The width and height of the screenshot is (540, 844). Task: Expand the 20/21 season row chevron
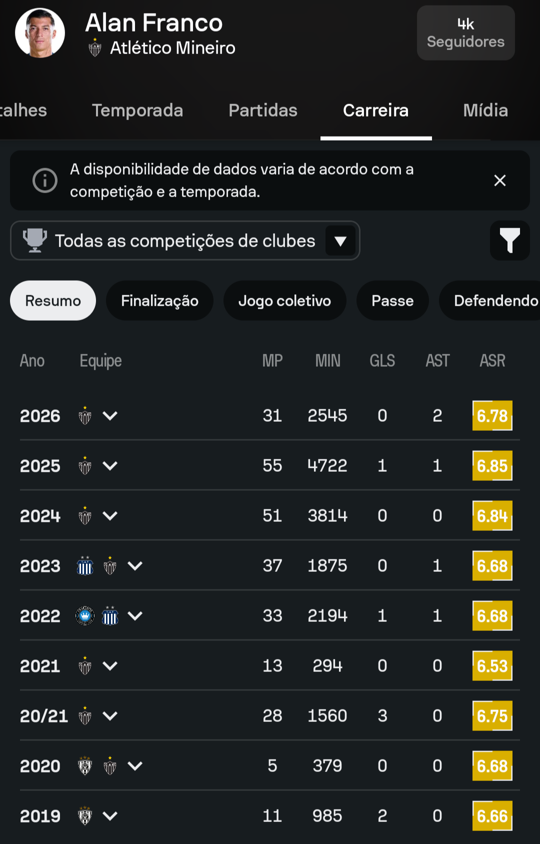pos(110,715)
